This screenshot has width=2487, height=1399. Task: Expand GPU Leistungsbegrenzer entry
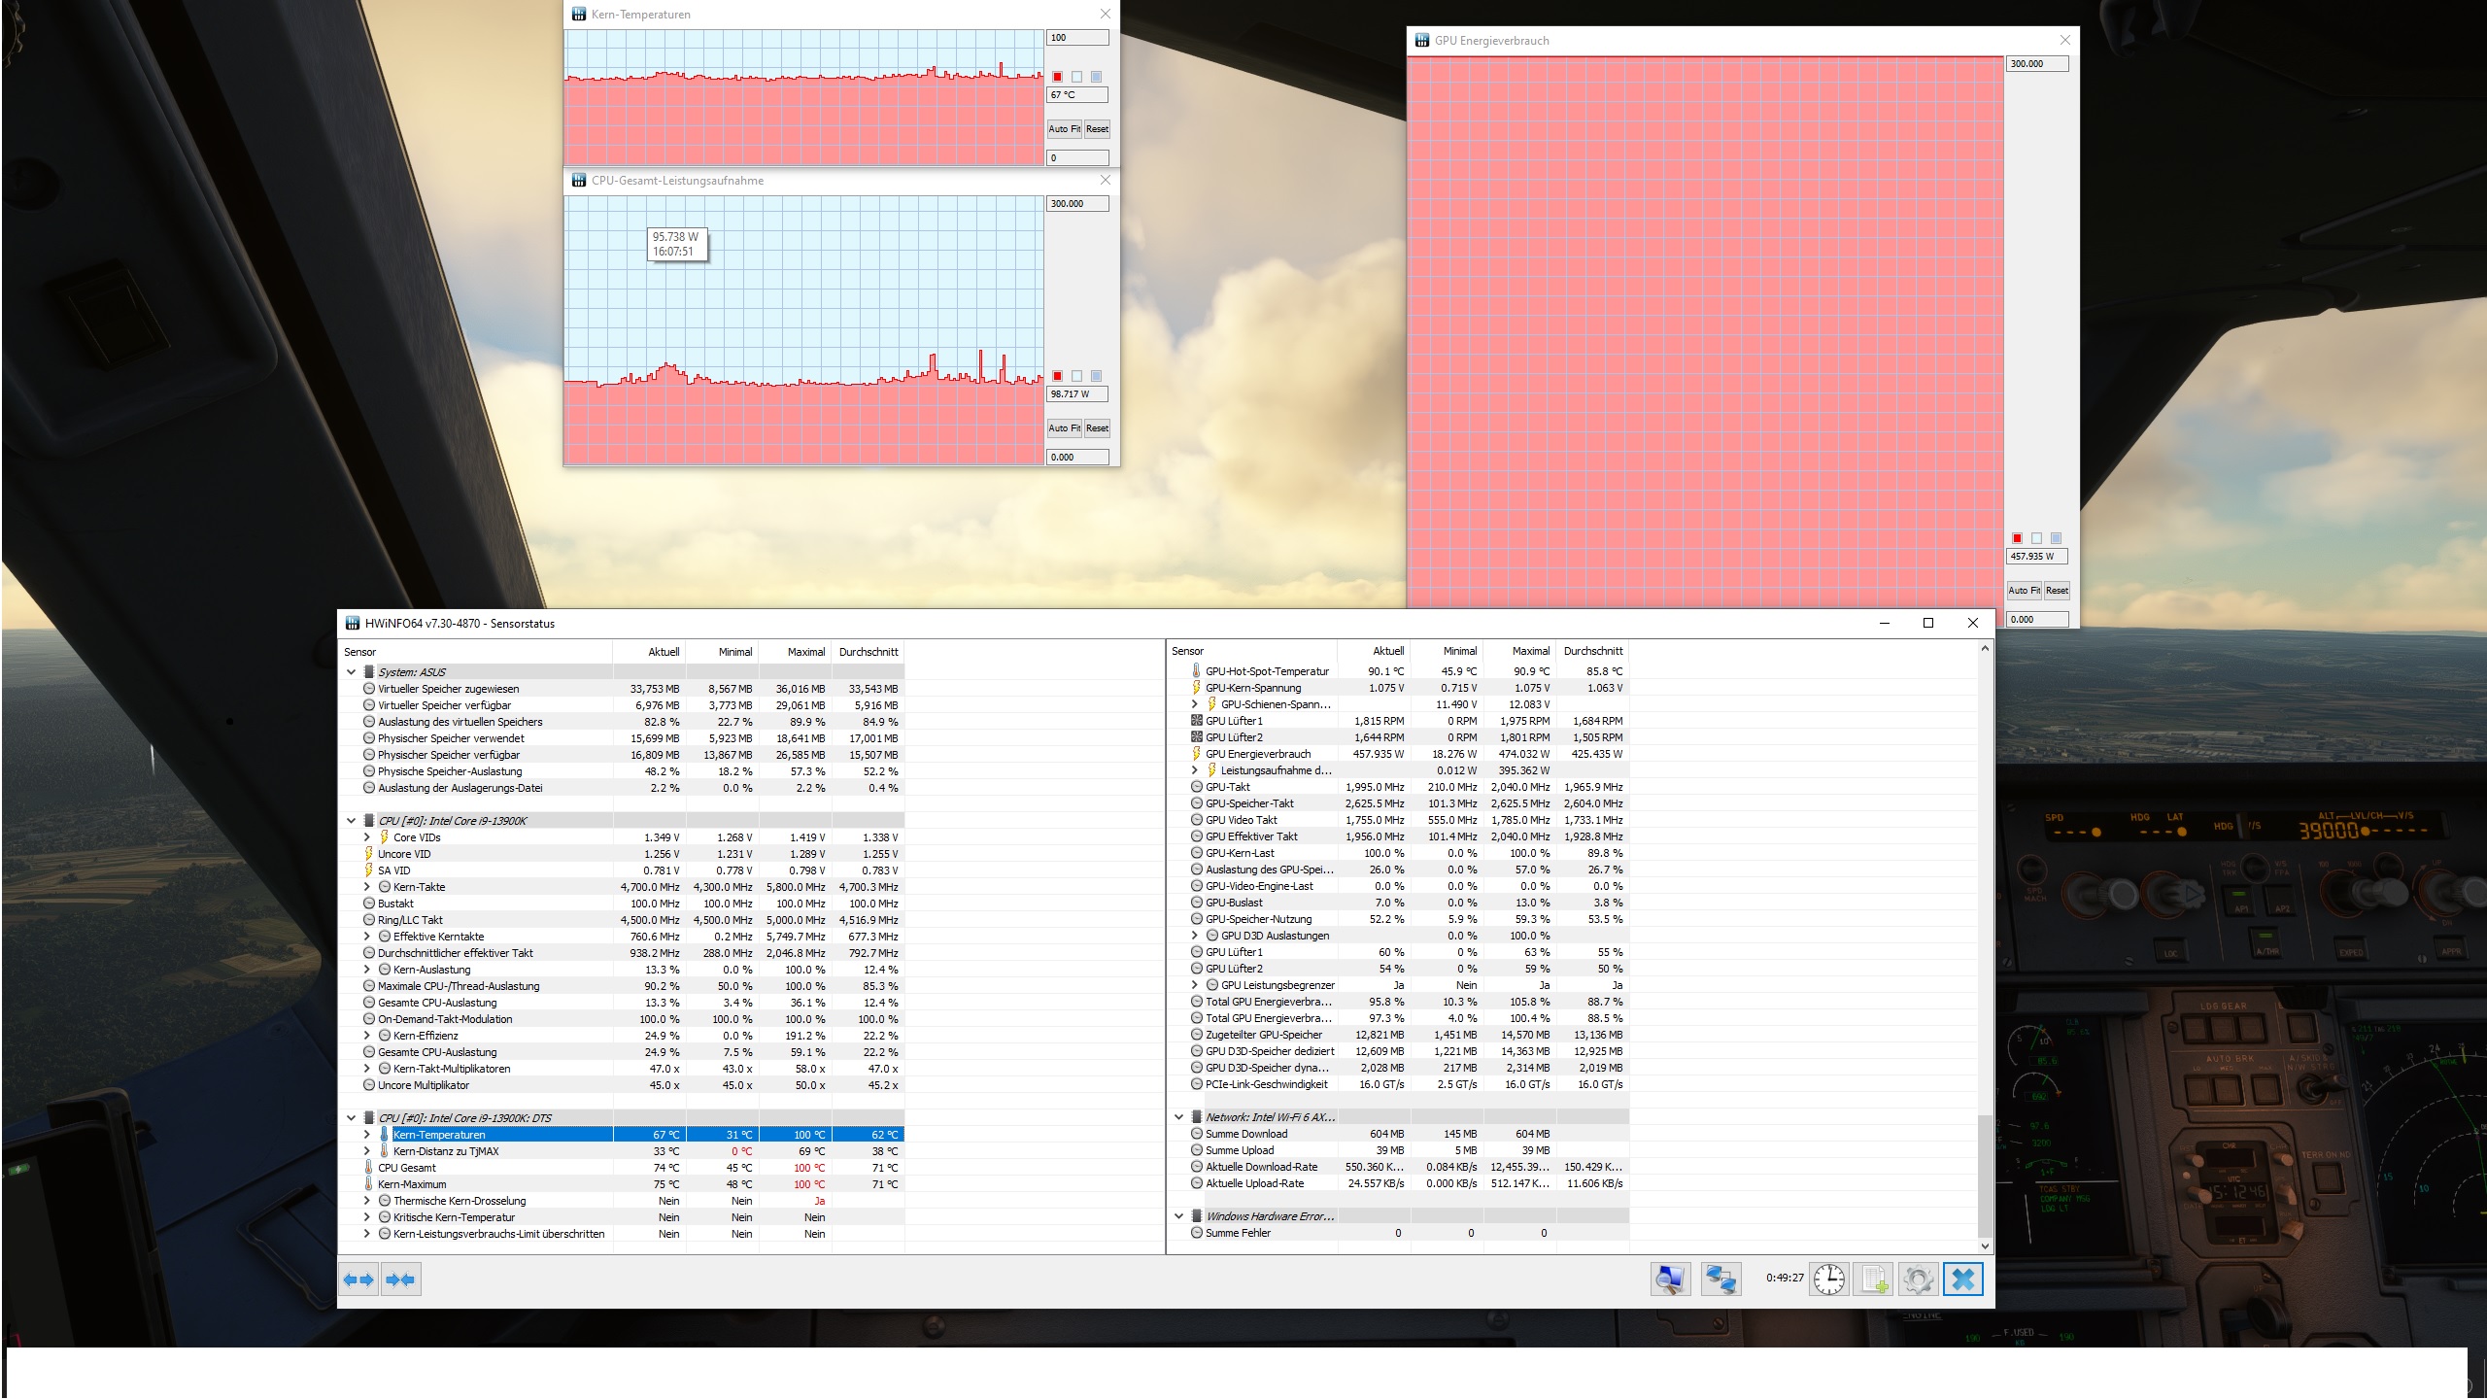click(x=1195, y=985)
